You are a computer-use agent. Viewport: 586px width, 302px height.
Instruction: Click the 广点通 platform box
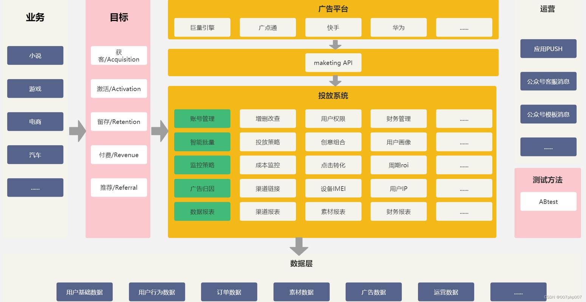267,27
